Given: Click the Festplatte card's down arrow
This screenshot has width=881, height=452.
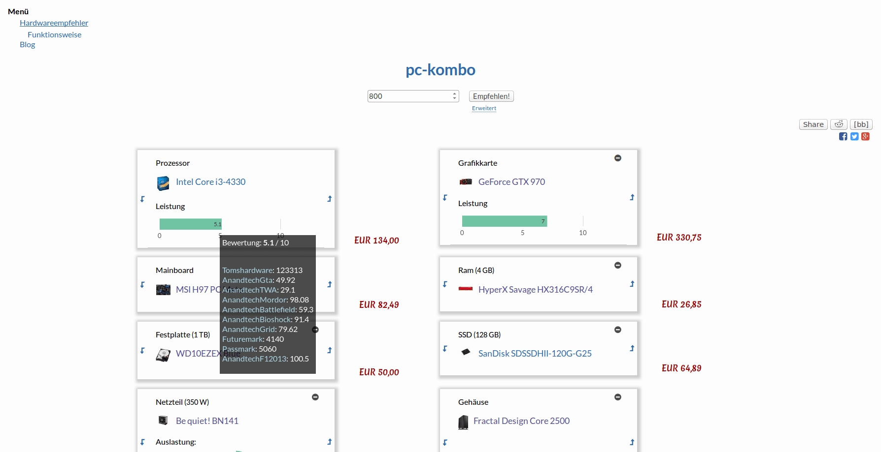Looking at the screenshot, I should pos(142,351).
